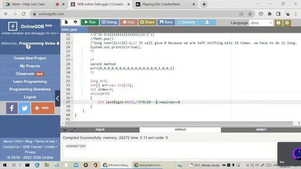
Task: Close the GDB online Debugger tab
Action: 128,4
